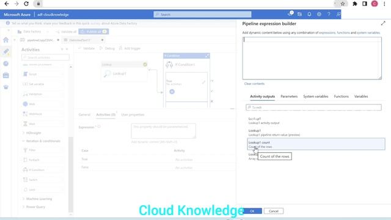Open the Monitor icon in the left sidebar

(x=6, y=64)
